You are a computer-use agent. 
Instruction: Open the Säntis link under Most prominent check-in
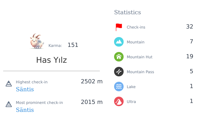pyautogui.click(x=25, y=110)
